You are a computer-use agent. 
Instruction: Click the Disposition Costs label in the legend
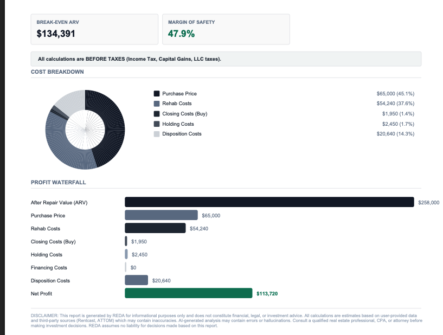(x=182, y=134)
